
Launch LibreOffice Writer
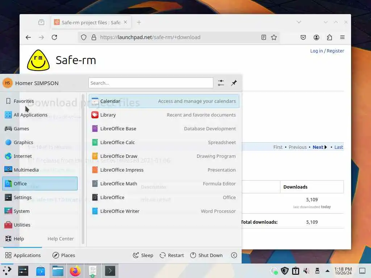[164, 211]
